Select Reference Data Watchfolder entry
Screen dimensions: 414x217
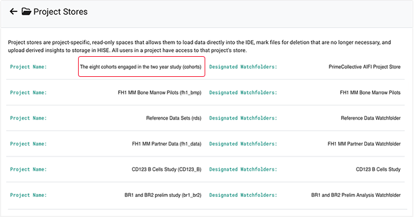(371, 118)
